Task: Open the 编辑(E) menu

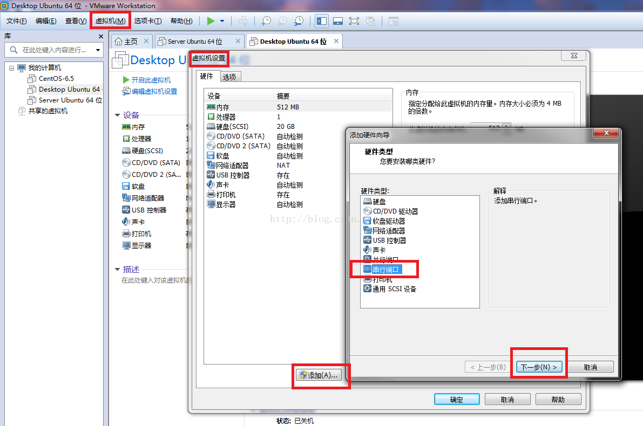Action: [46, 21]
